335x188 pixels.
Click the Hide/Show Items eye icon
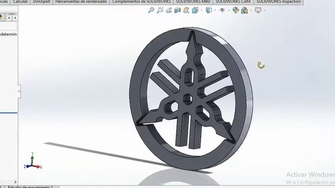coord(222,10)
